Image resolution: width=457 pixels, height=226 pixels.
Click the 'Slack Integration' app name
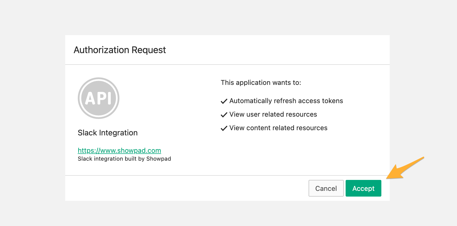[x=108, y=133]
